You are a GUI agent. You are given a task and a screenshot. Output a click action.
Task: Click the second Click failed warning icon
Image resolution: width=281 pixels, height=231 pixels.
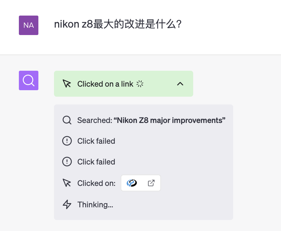pyautogui.click(x=67, y=162)
